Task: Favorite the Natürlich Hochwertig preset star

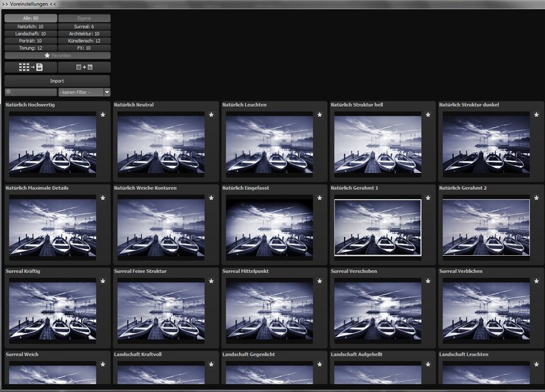Action: pyautogui.click(x=103, y=115)
